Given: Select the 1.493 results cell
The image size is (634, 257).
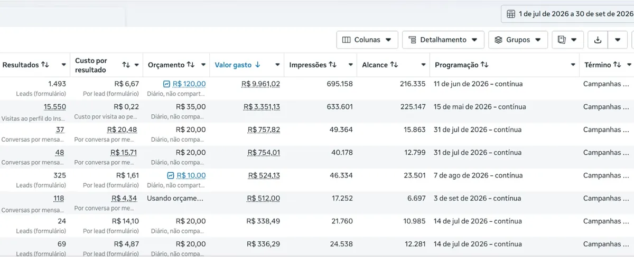Looking at the screenshot, I should [x=57, y=84].
